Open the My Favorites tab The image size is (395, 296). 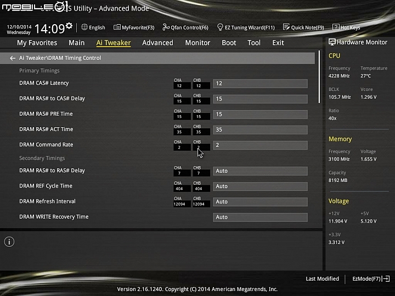pos(37,43)
